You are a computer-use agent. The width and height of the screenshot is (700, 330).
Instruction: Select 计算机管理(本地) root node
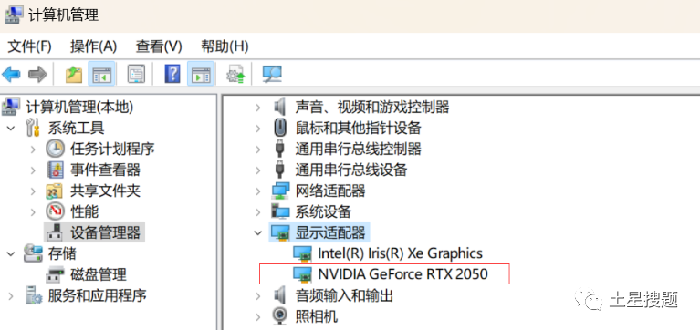coord(79,107)
